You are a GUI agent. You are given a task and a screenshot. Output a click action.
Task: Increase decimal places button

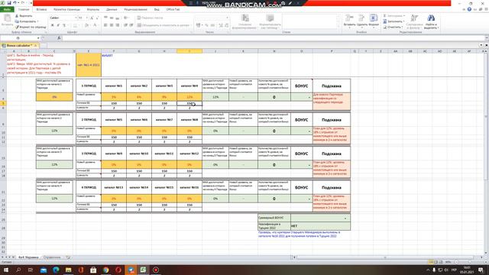click(221, 25)
